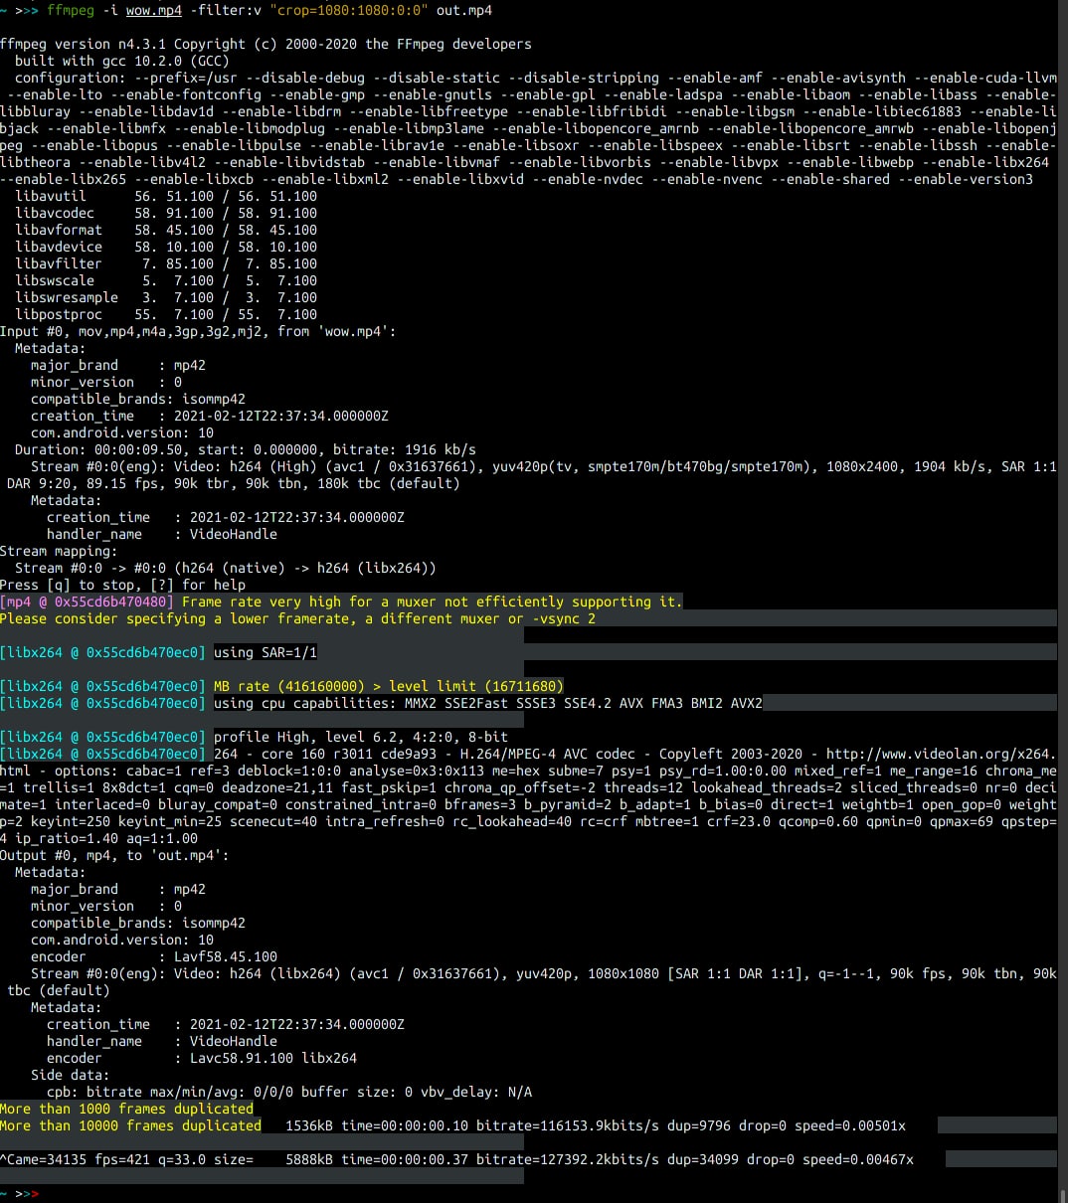This screenshot has width=1068, height=1203.
Task: Select the libpostproc version row
Action: (x=166, y=314)
